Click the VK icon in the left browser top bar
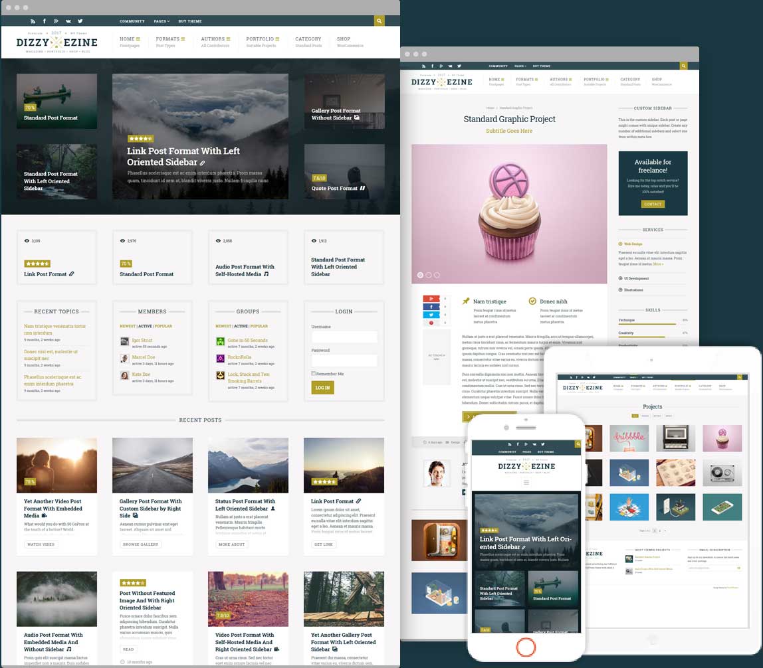This screenshot has height=668, width=763. pos(68,21)
